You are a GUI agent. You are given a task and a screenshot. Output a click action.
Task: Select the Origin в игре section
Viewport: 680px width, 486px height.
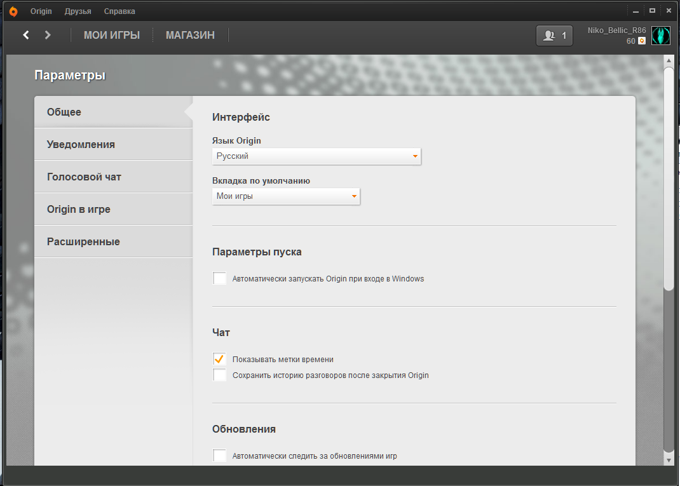point(114,209)
